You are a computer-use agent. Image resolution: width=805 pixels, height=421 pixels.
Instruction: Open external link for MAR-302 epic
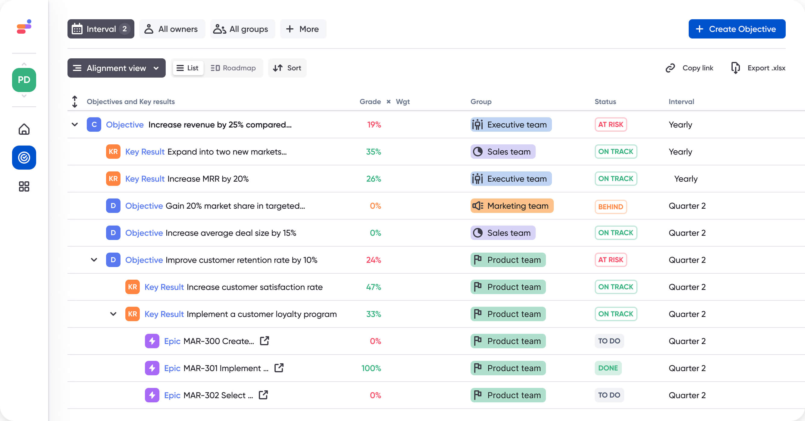click(x=263, y=395)
